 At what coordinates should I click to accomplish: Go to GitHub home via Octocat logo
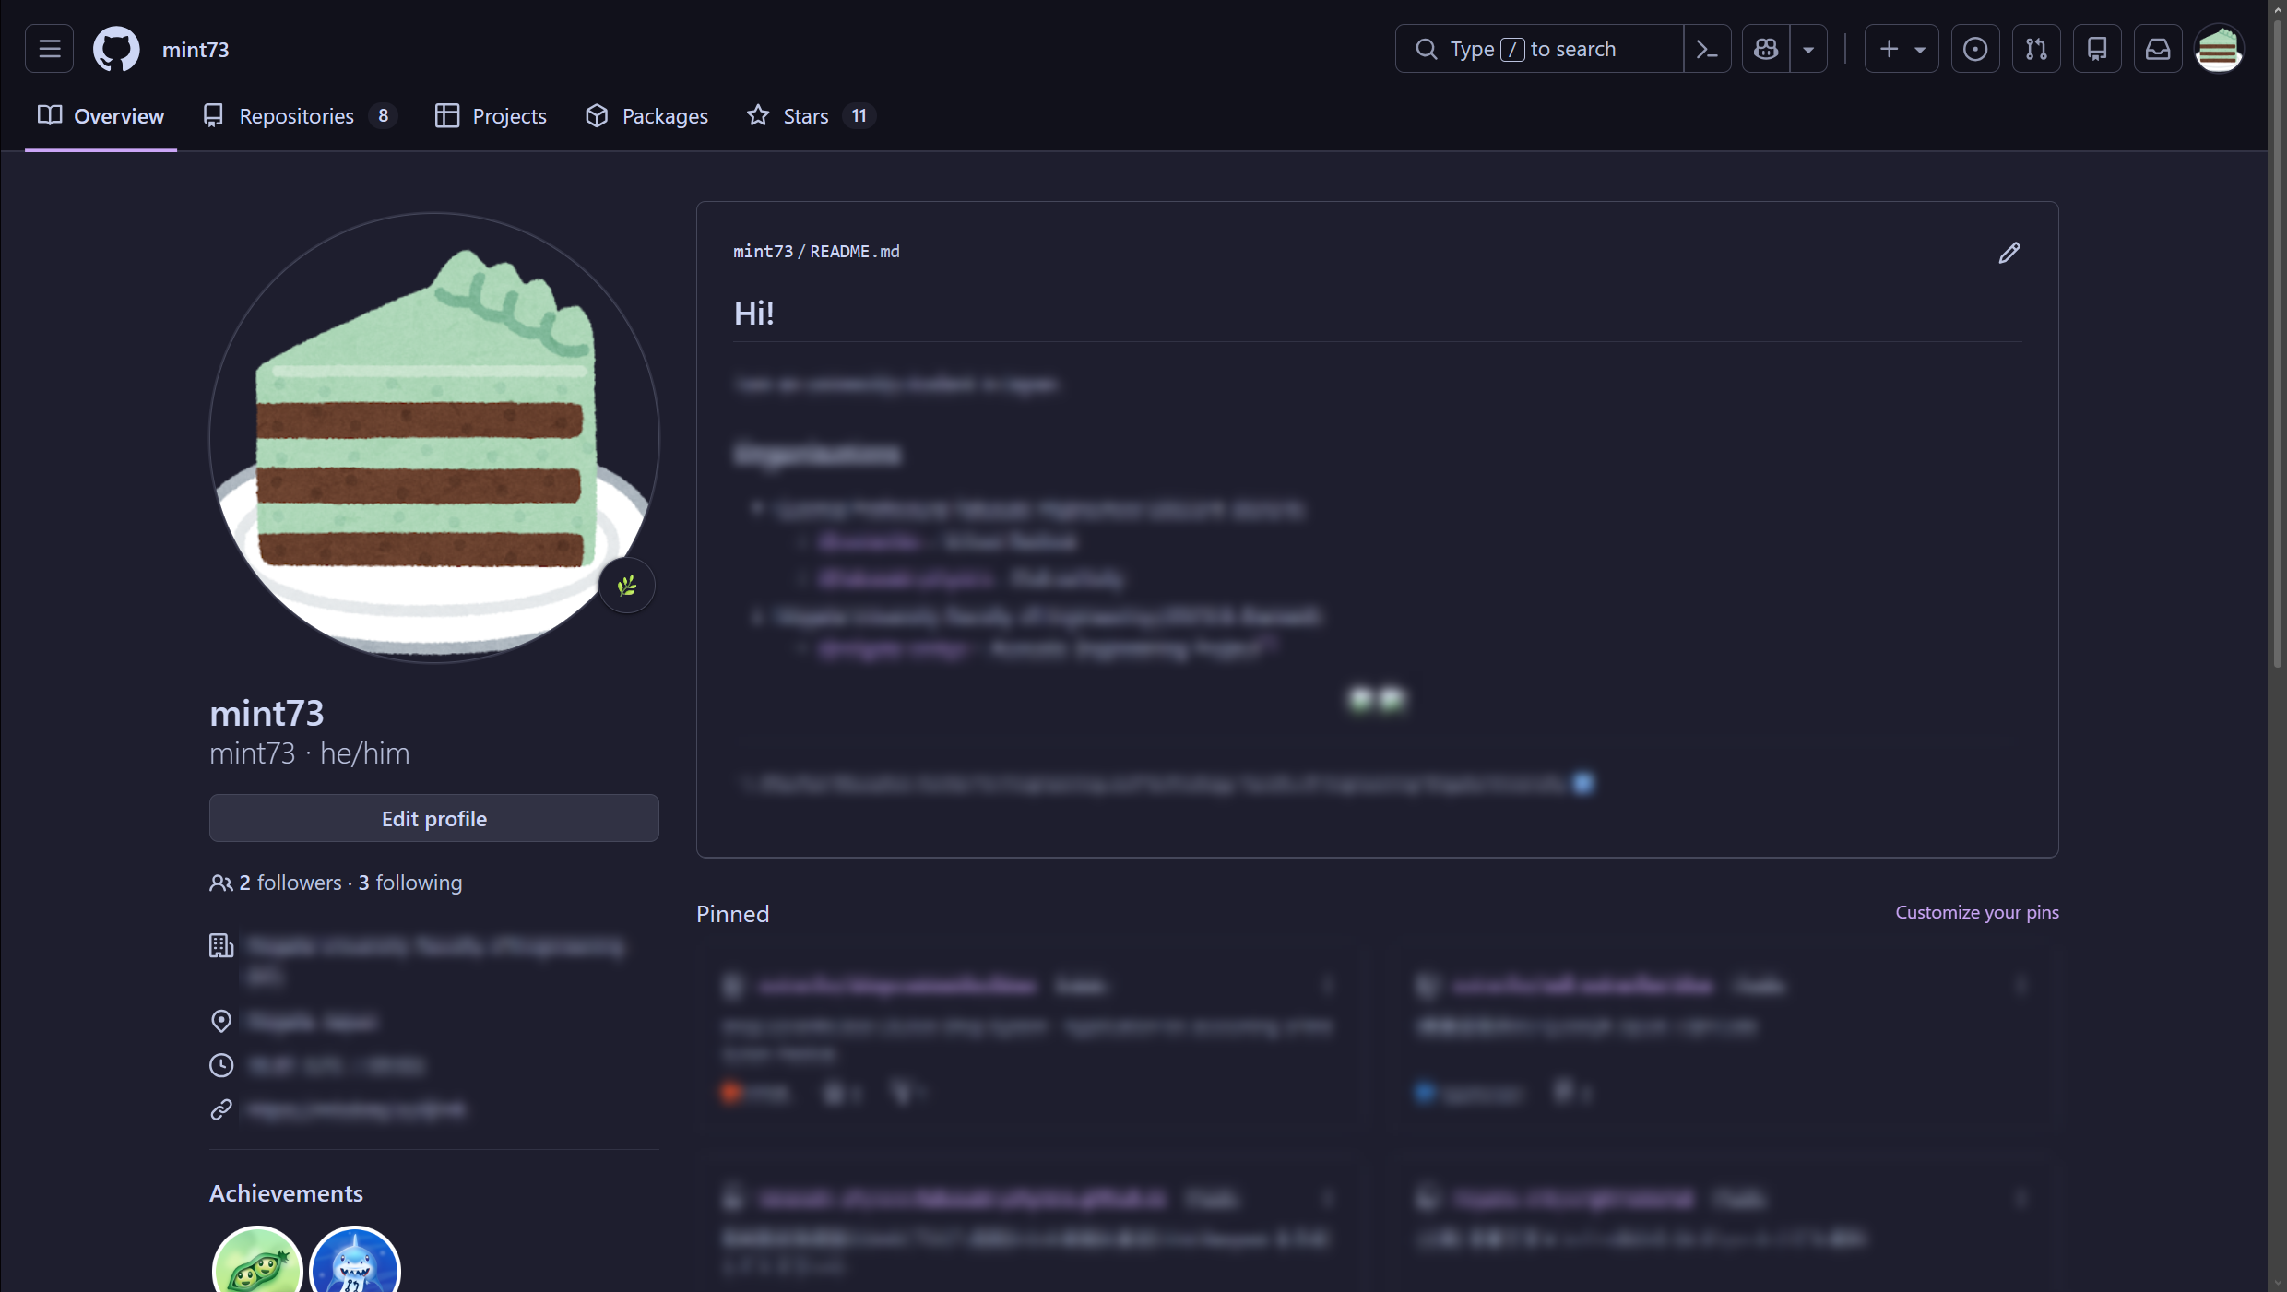click(116, 49)
